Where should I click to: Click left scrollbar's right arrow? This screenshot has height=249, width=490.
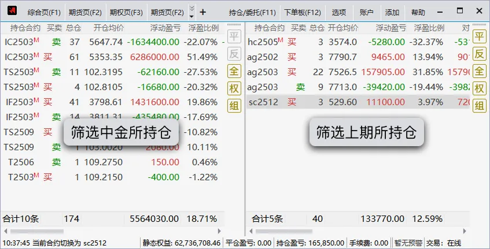click(219, 231)
